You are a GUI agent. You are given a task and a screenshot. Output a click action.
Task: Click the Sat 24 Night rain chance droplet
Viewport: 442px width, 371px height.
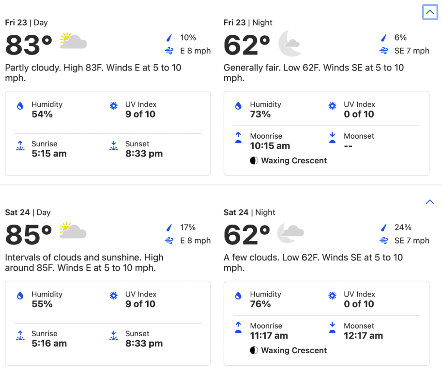(384, 228)
